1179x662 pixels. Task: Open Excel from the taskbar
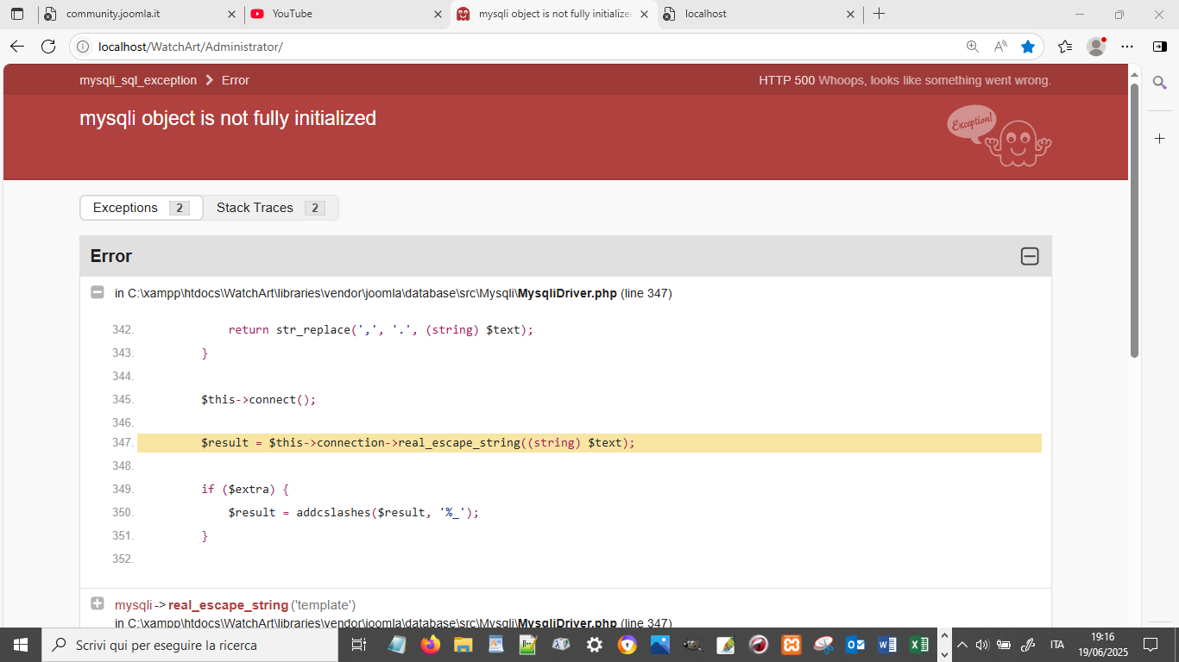point(919,645)
